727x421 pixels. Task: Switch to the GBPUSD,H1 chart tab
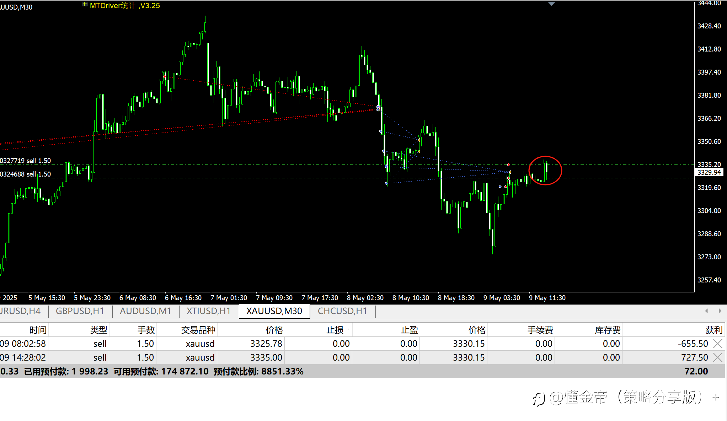click(80, 311)
